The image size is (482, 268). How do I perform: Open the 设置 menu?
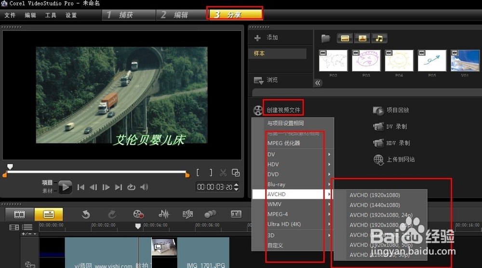[x=71, y=15]
